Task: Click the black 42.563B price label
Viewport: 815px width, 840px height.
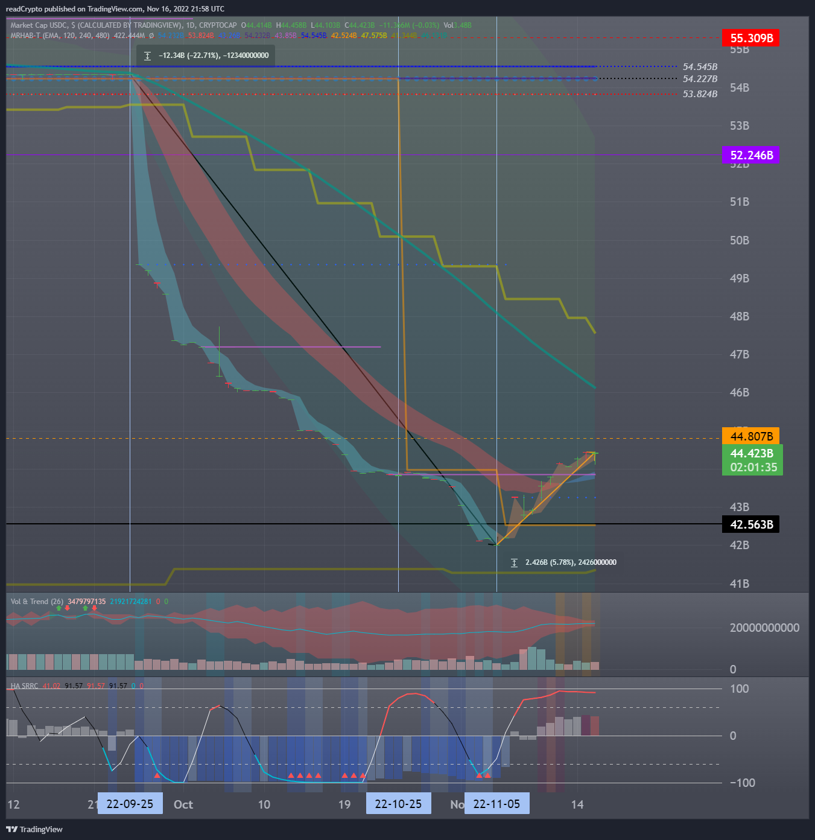Action: 751,524
